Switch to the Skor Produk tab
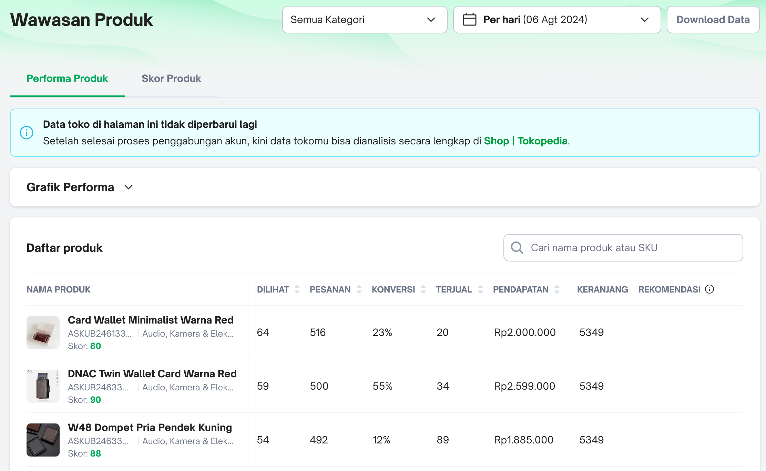The width and height of the screenshot is (766, 471). coord(171,79)
